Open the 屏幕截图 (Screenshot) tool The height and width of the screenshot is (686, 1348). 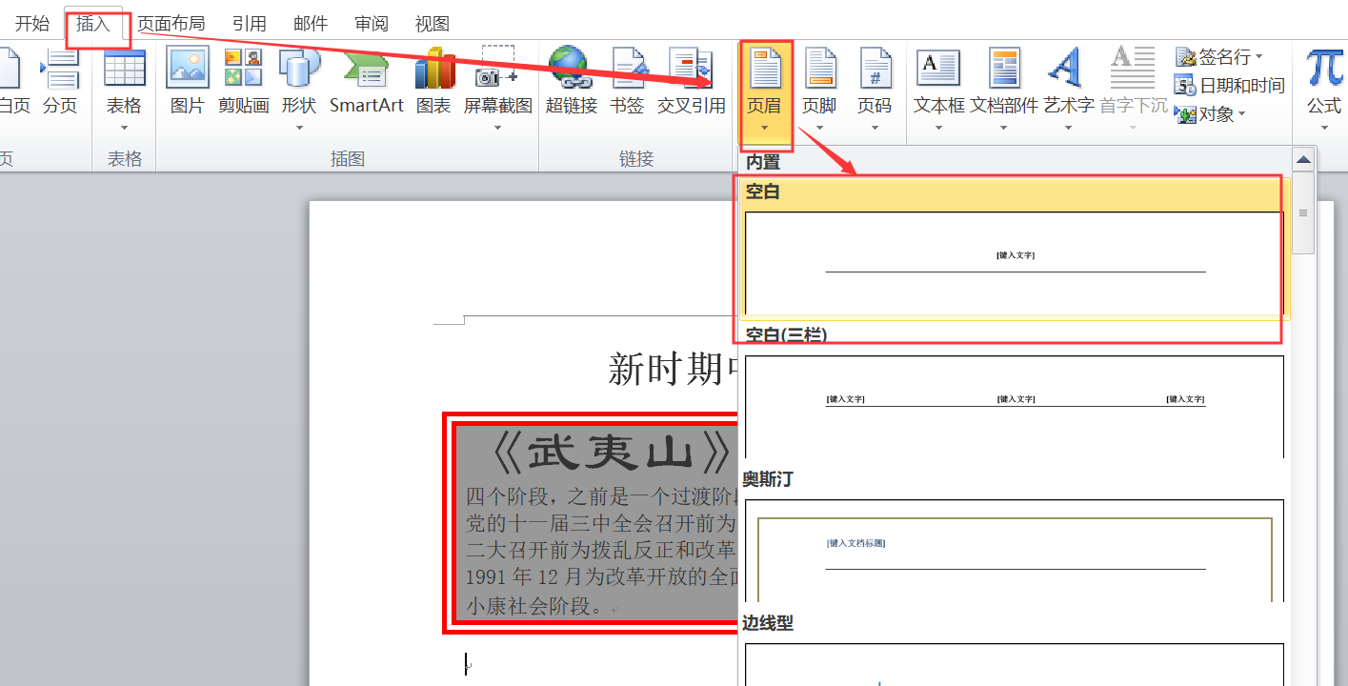coord(498,91)
